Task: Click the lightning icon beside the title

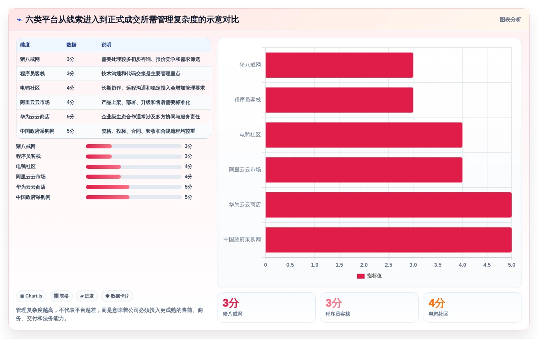Action: pos(19,20)
